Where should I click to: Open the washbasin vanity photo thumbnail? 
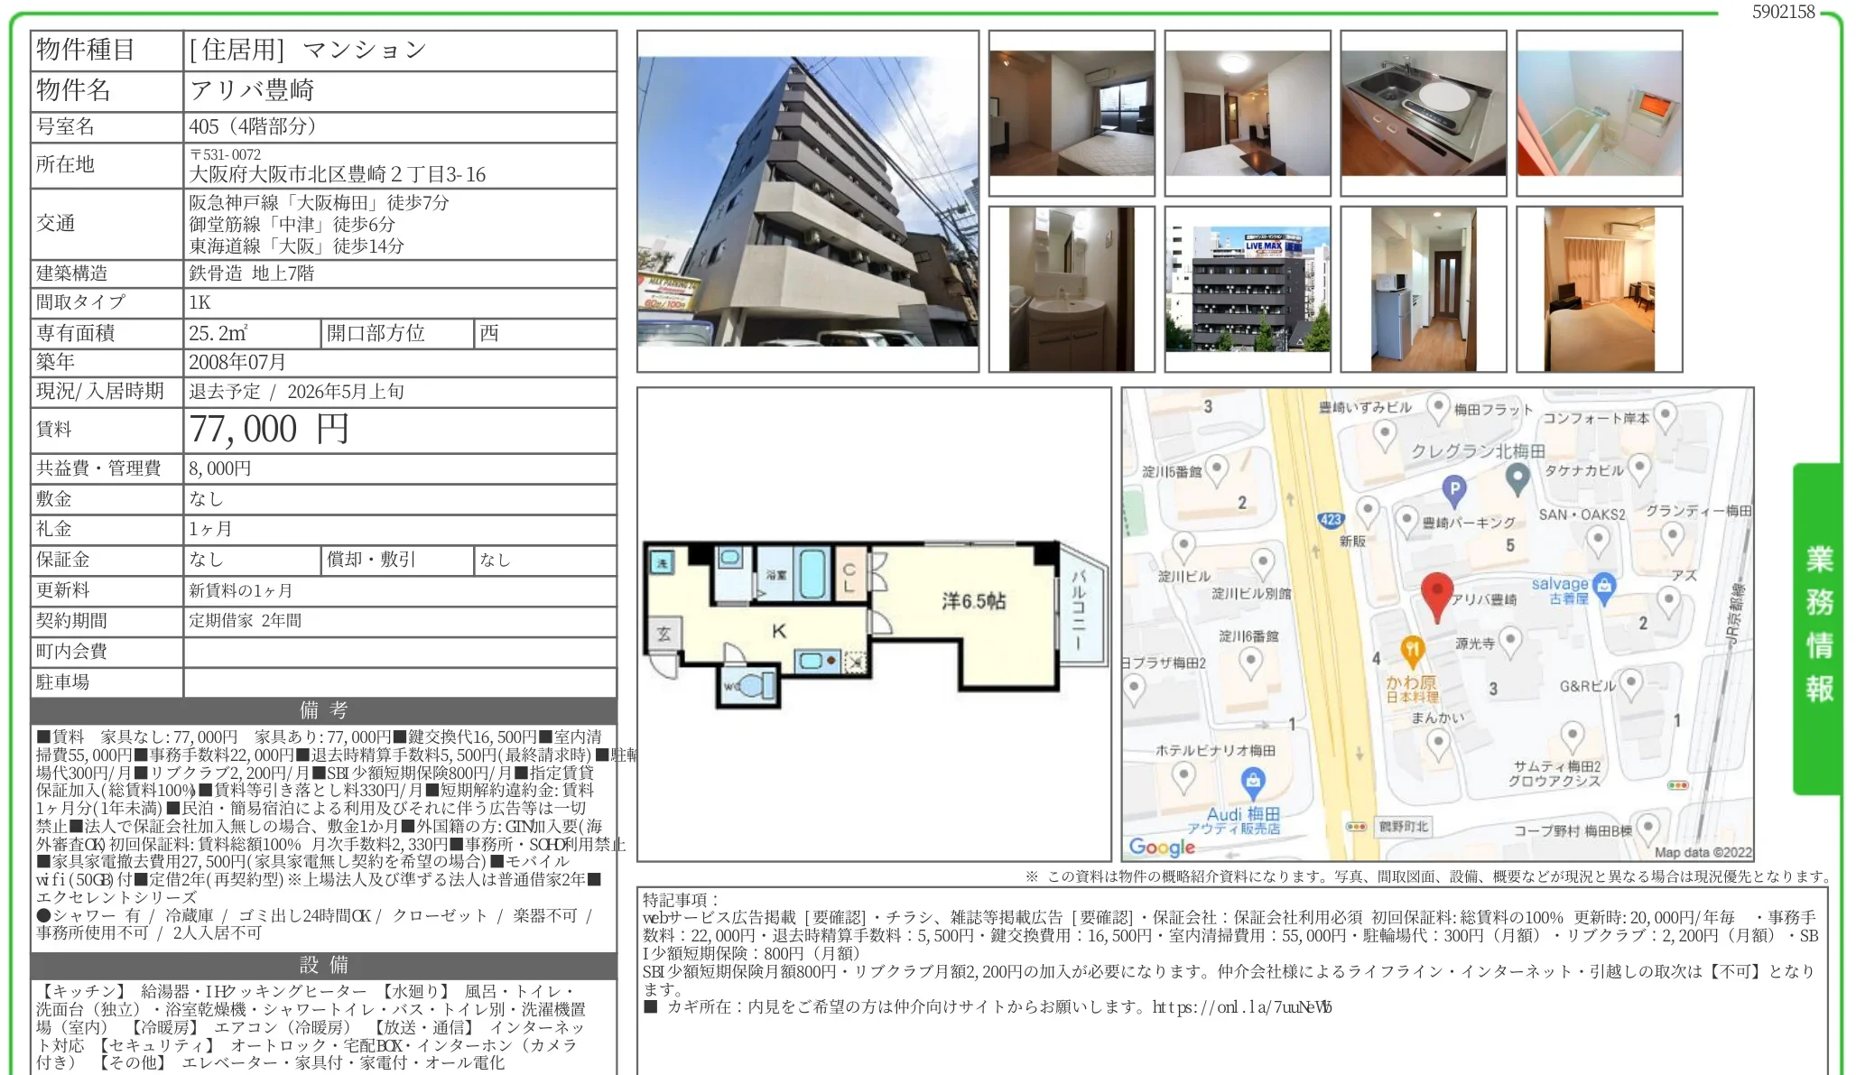click(1071, 289)
